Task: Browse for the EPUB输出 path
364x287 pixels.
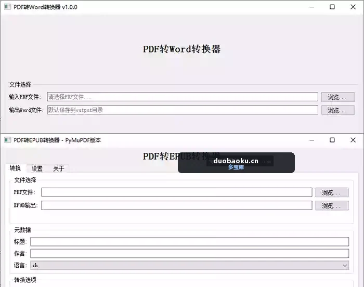Action: point(332,205)
